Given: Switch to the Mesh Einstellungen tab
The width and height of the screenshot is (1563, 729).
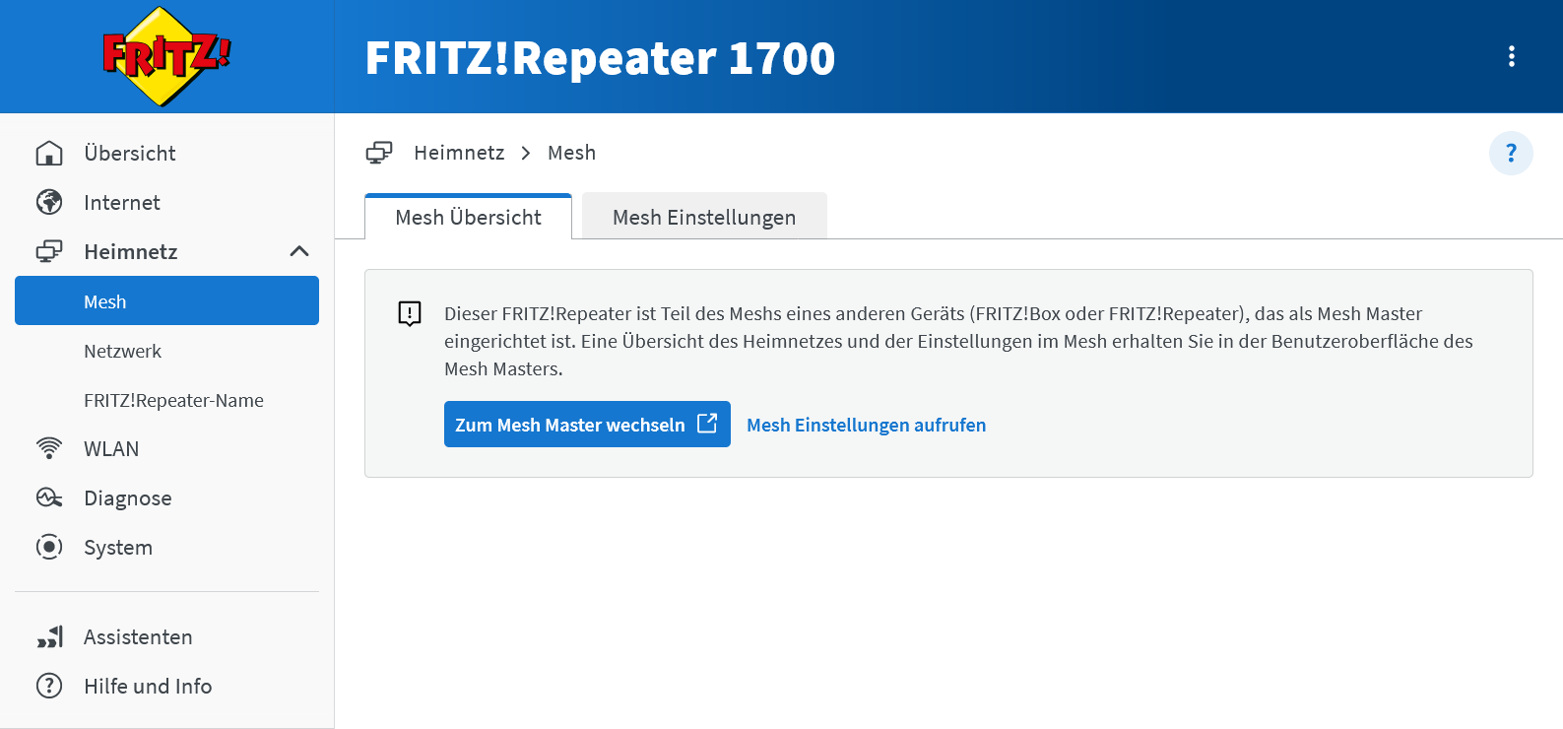Looking at the screenshot, I should pyautogui.click(x=704, y=217).
